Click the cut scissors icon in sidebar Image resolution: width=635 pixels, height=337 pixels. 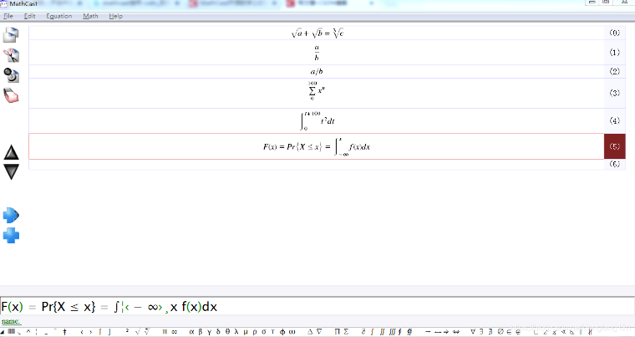(x=11, y=55)
